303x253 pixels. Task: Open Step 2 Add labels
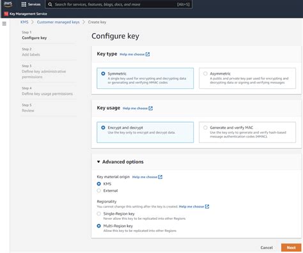31,54
